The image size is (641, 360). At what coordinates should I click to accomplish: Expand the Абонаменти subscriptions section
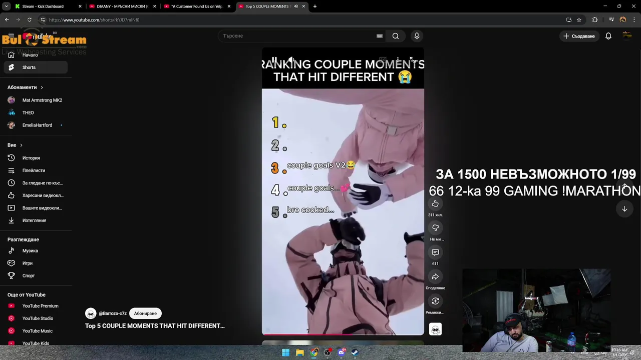coord(25,87)
